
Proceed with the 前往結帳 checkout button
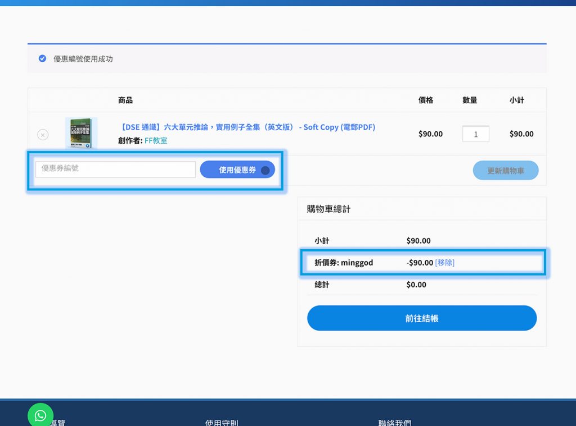pos(421,318)
